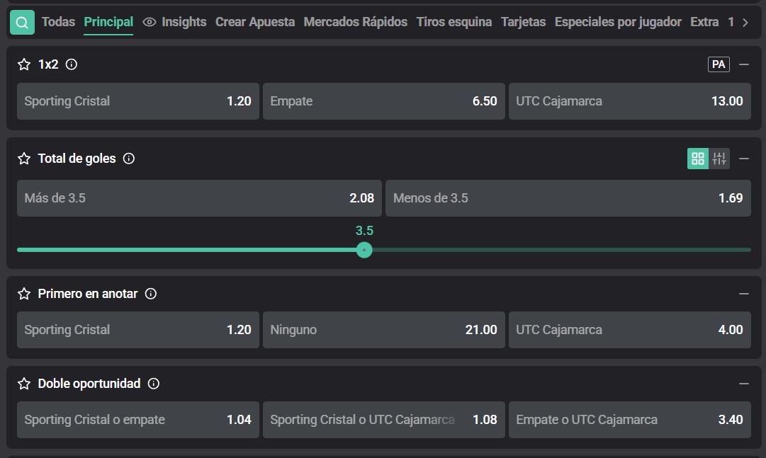Select Sporting Cristal o empate at 1.04
The width and height of the screenshot is (766, 458).
137,420
